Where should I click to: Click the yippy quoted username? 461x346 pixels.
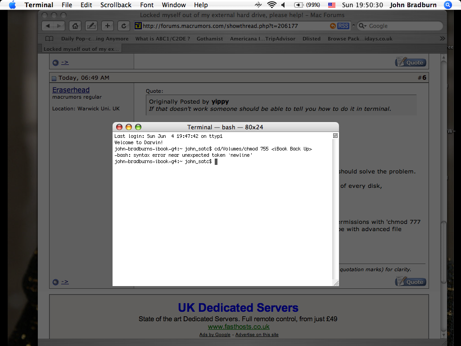pos(220,101)
